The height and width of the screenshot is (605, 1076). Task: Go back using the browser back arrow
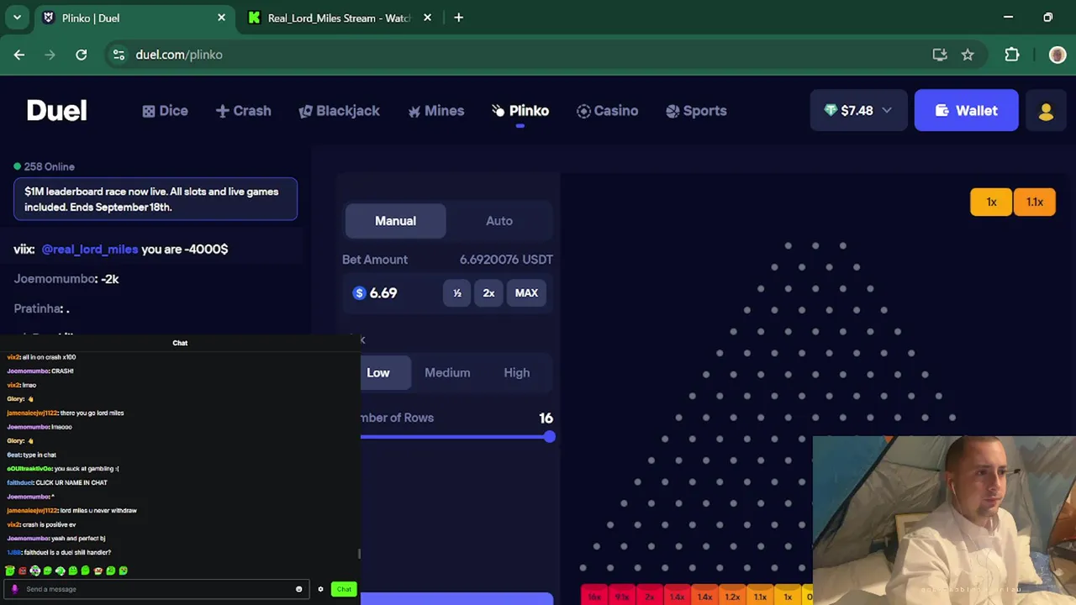(19, 55)
